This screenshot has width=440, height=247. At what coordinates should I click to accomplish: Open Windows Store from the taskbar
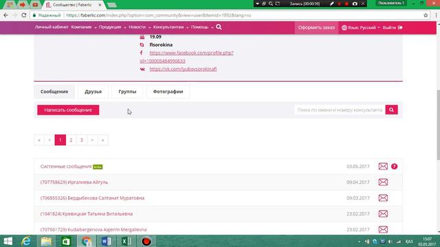[x=66, y=241]
